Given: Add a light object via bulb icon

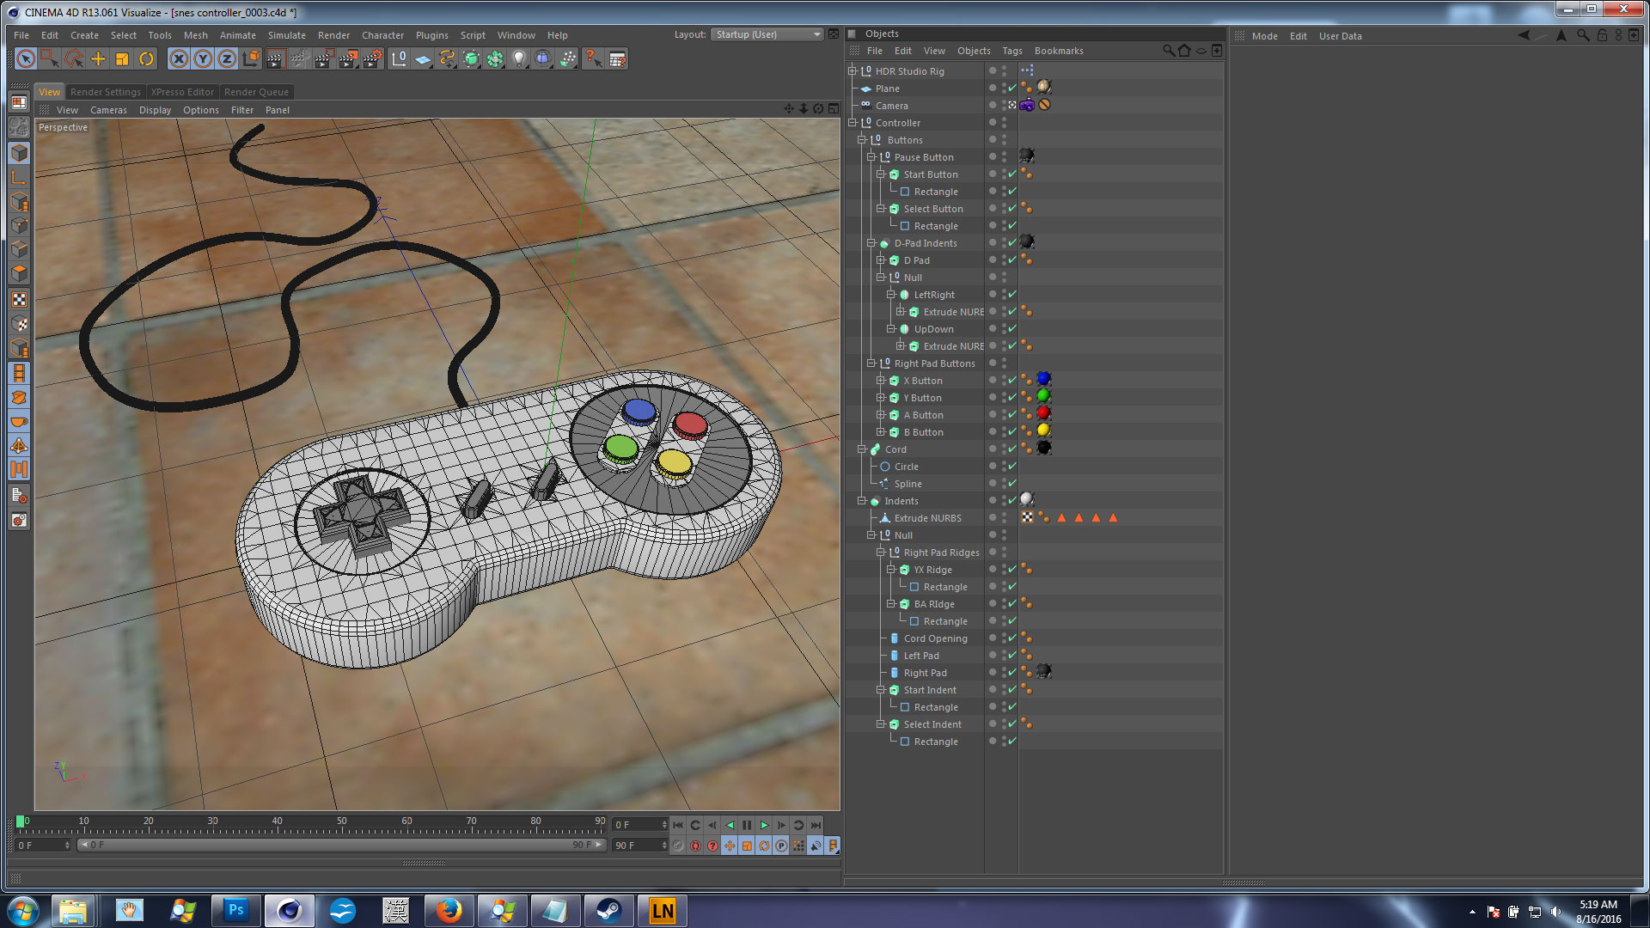Looking at the screenshot, I should coord(519,59).
